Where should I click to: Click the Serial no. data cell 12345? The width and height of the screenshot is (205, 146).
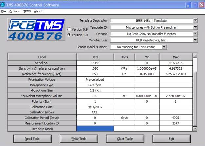(x=95, y=63)
